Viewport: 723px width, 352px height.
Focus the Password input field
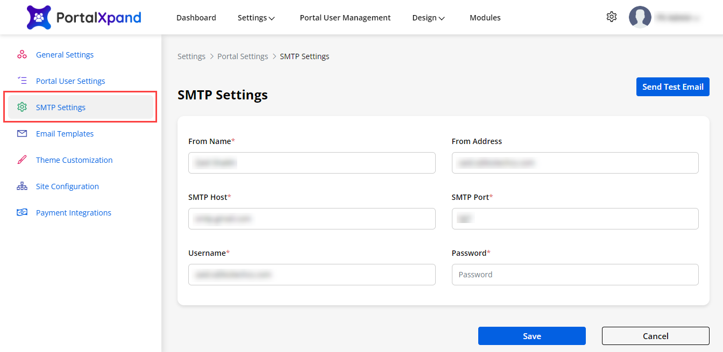coord(575,275)
